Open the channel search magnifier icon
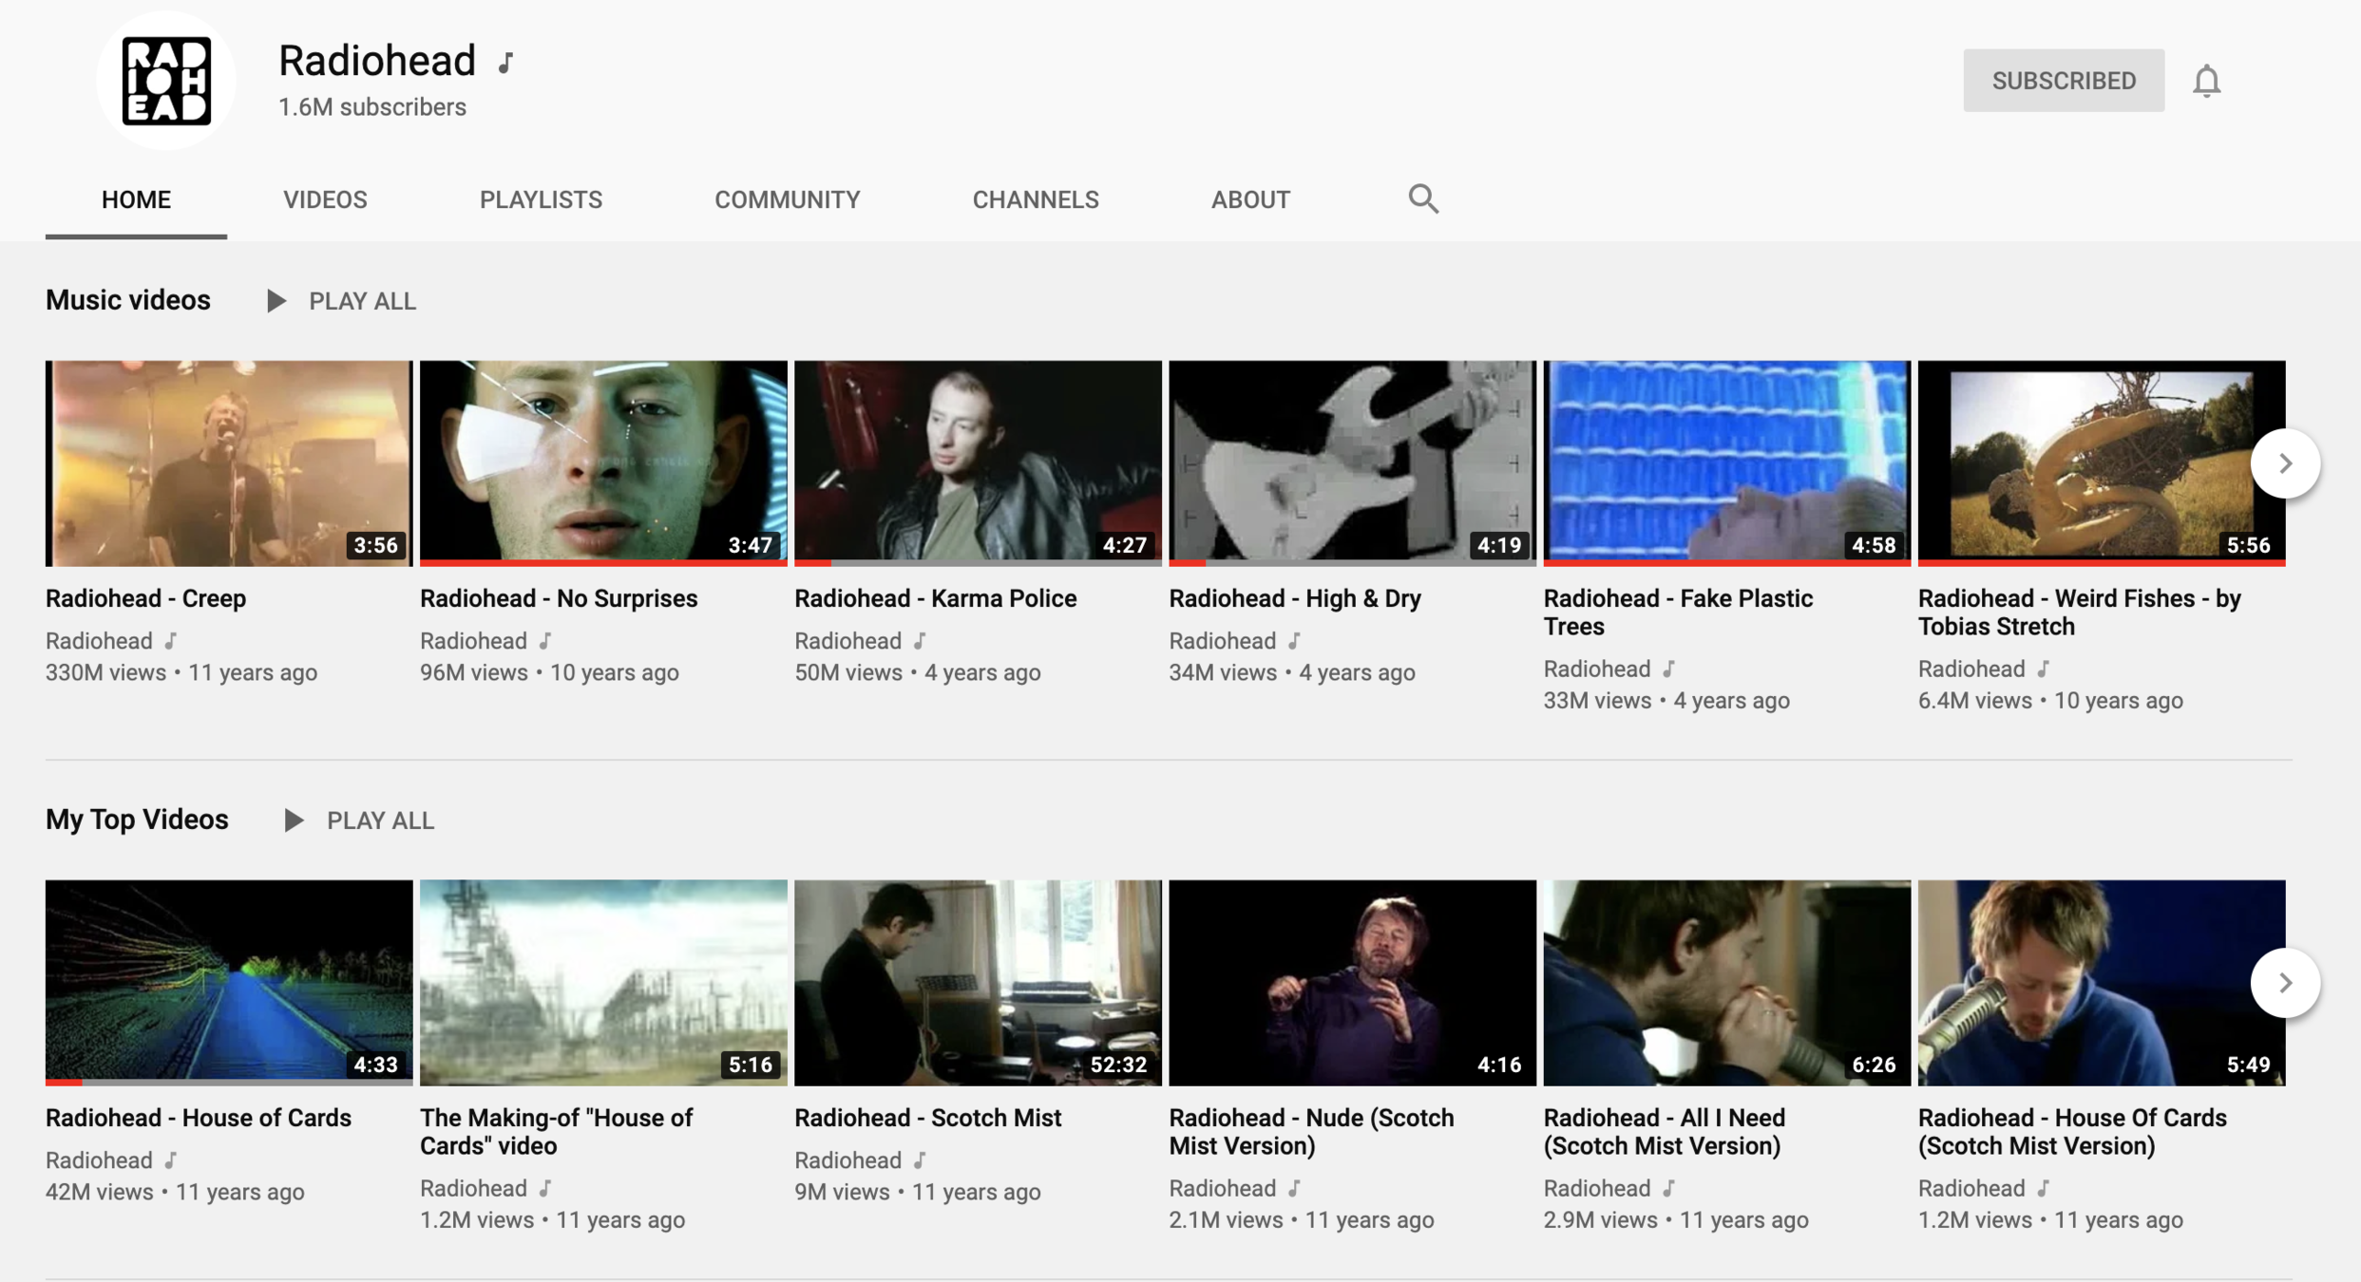The width and height of the screenshot is (2361, 1282). pos(1422,198)
